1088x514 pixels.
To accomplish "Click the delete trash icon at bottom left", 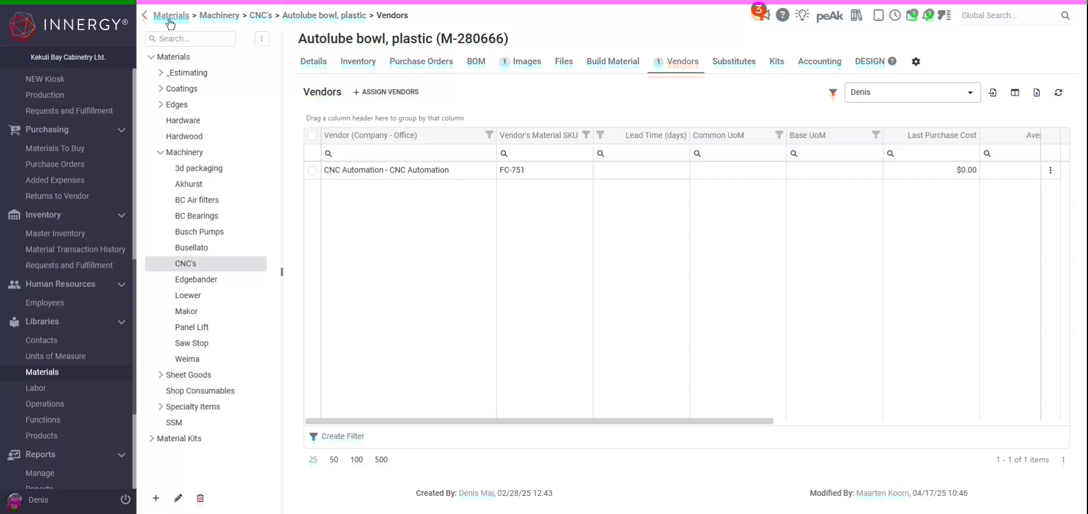I will click(200, 499).
